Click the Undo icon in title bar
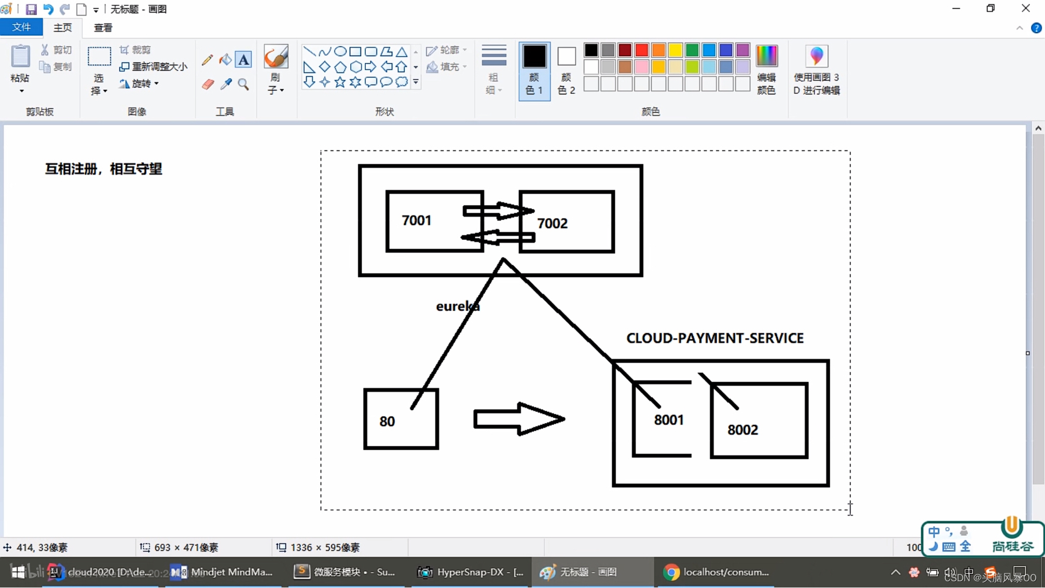Image resolution: width=1045 pixels, height=588 pixels. click(48, 9)
